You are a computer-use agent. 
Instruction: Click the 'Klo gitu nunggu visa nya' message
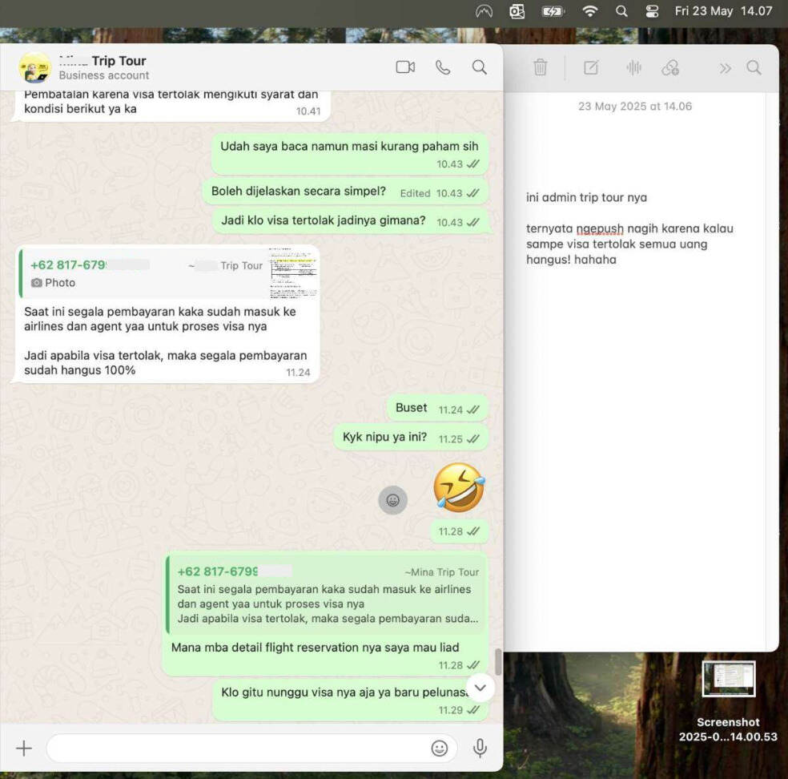[350, 699]
